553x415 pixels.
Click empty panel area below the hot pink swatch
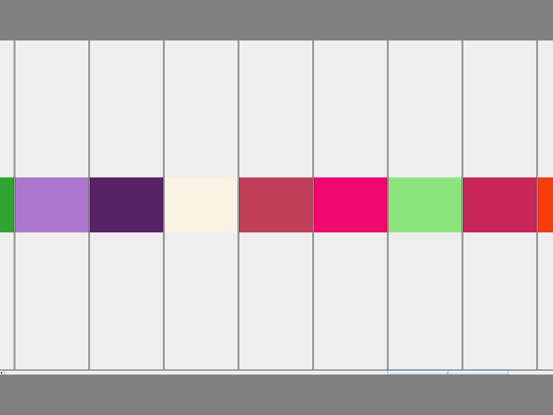point(350,301)
